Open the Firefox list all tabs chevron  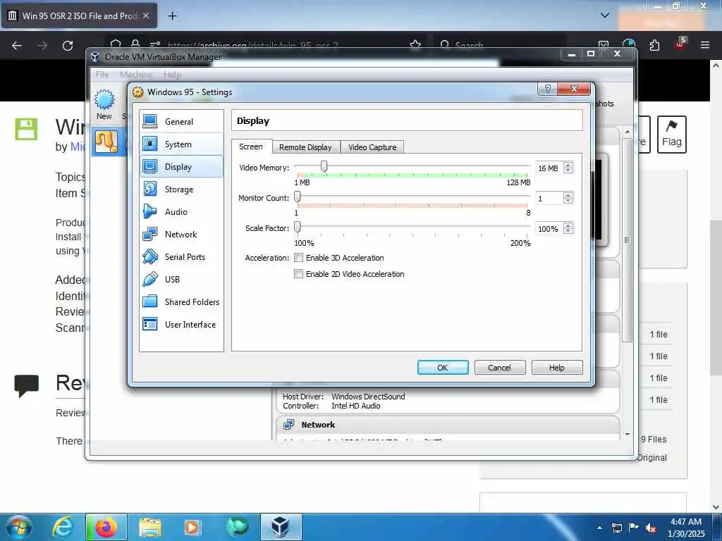point(605,15)
